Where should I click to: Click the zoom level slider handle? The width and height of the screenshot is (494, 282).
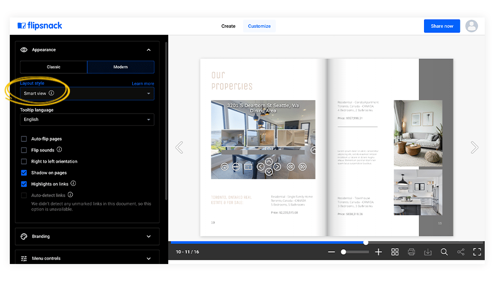click(x=343, y=252)
